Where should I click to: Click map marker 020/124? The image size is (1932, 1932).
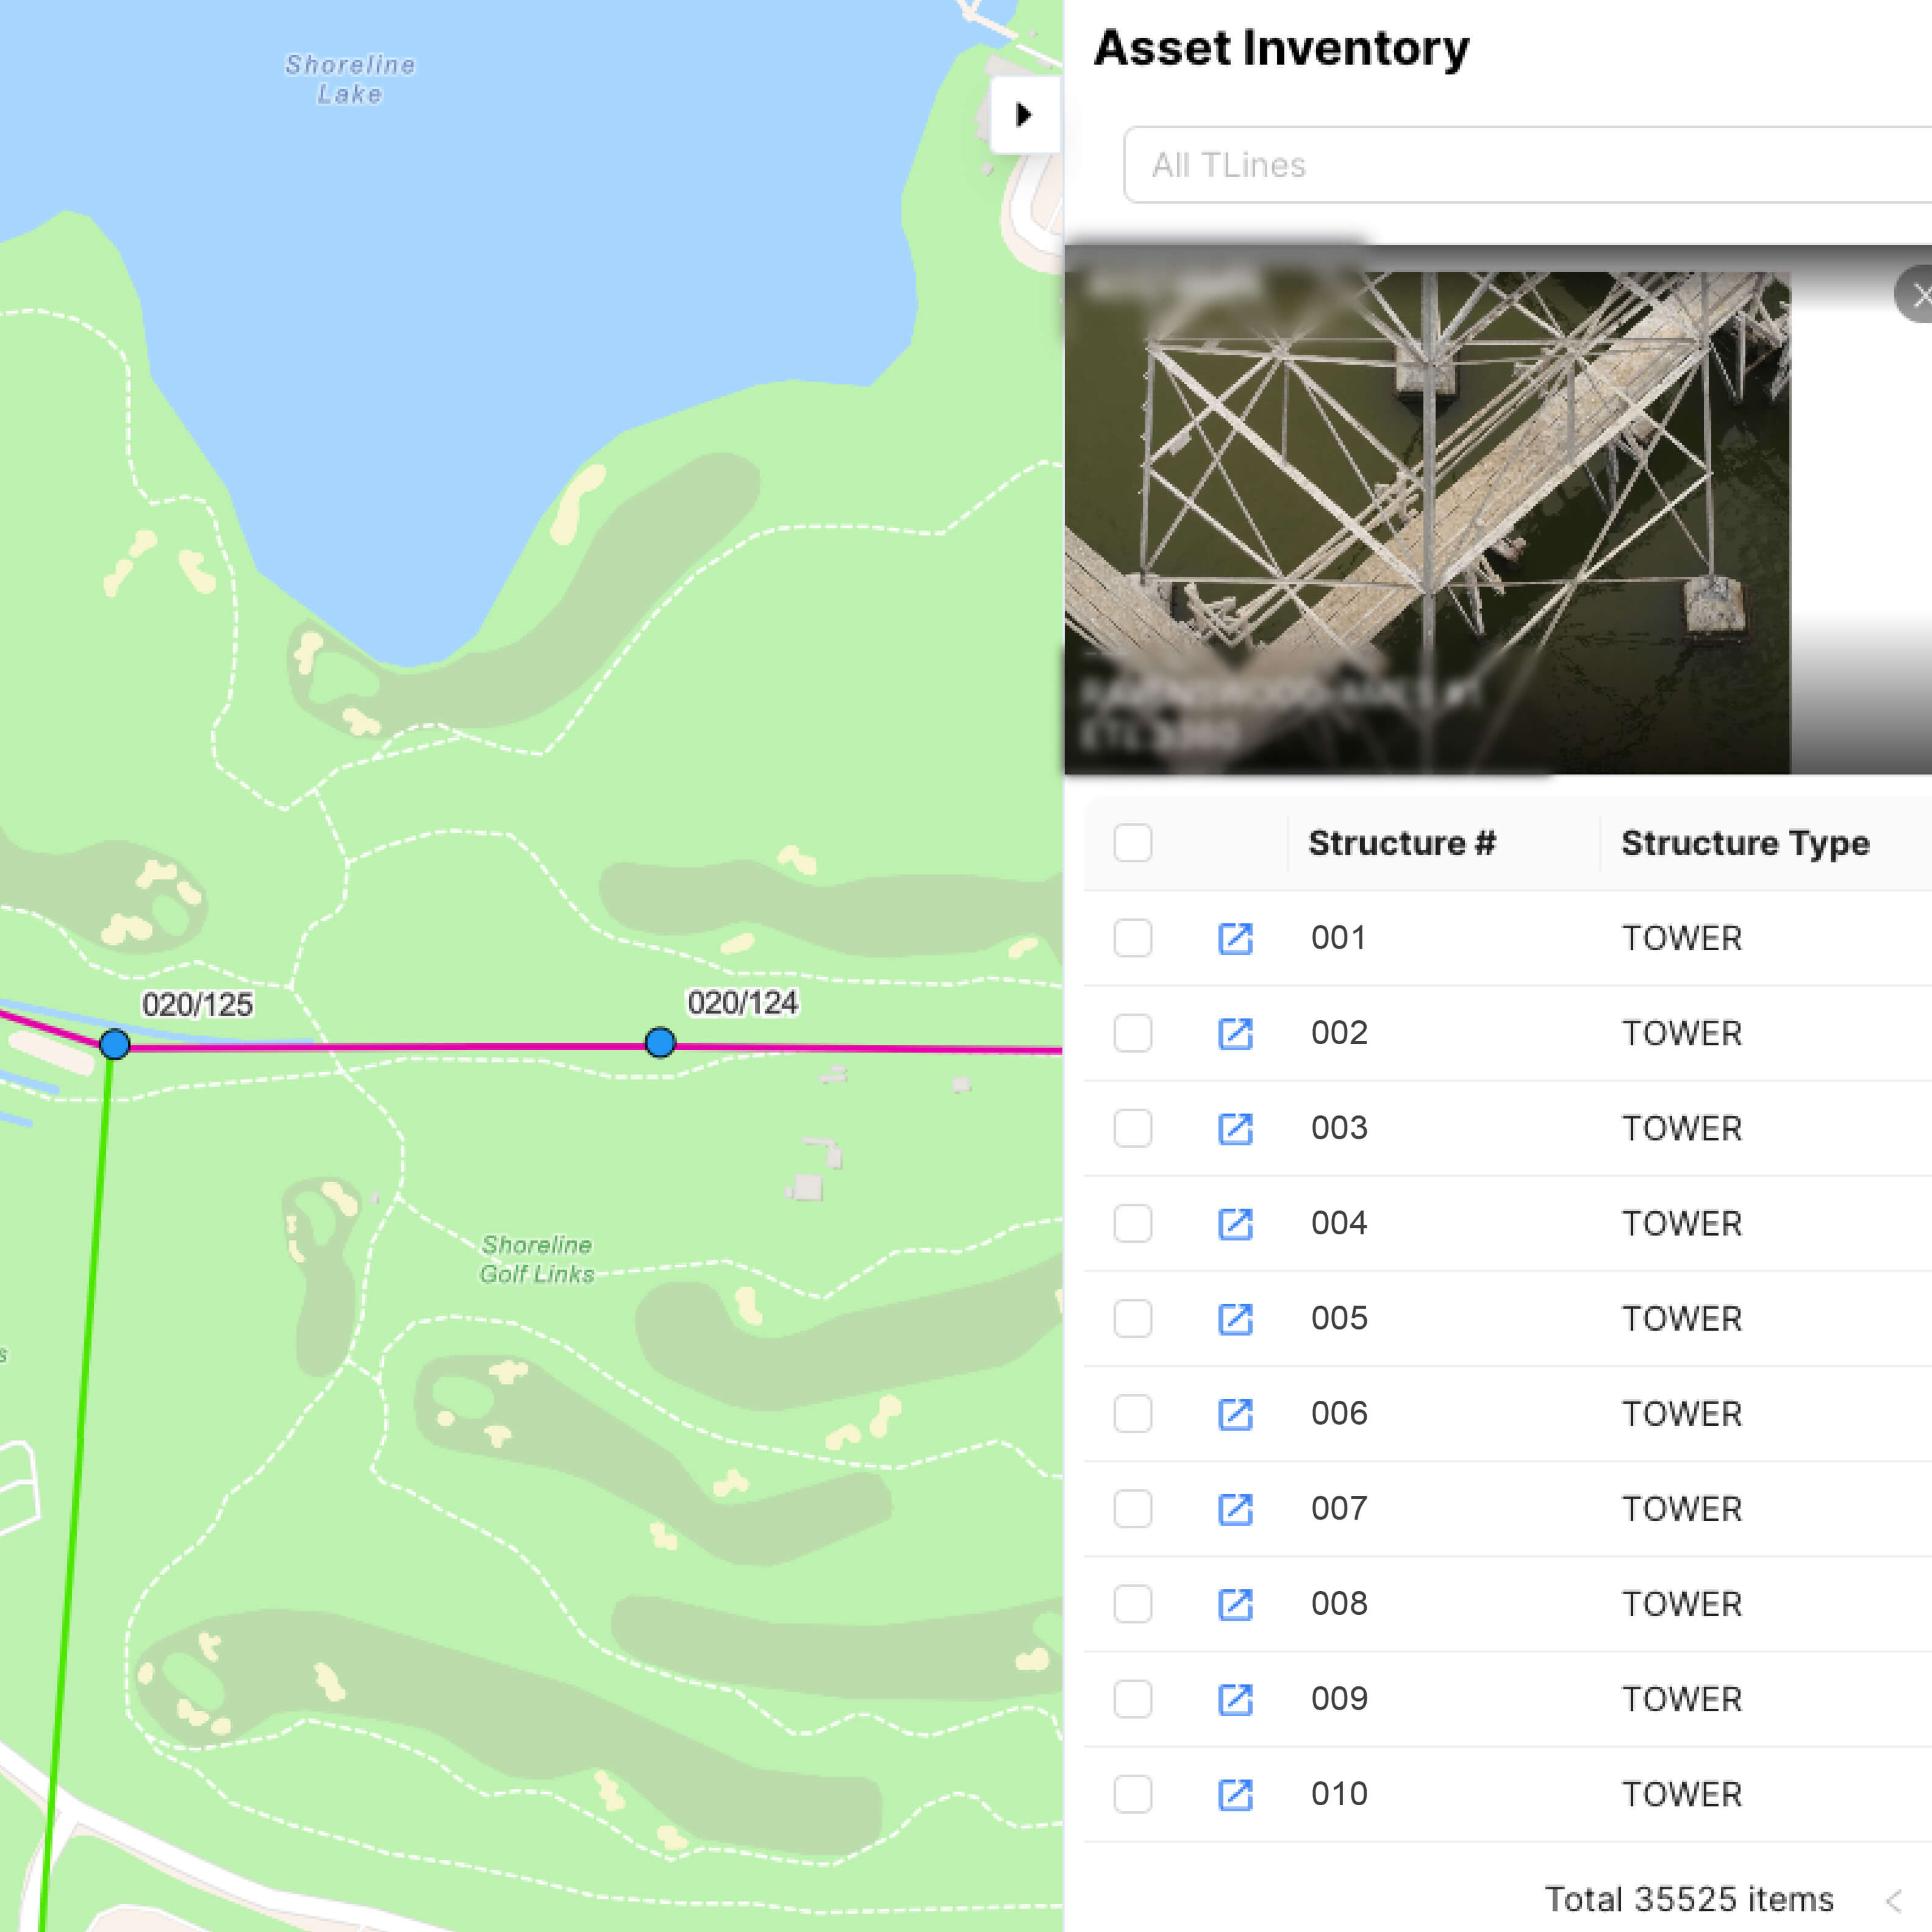[660, 1043]
